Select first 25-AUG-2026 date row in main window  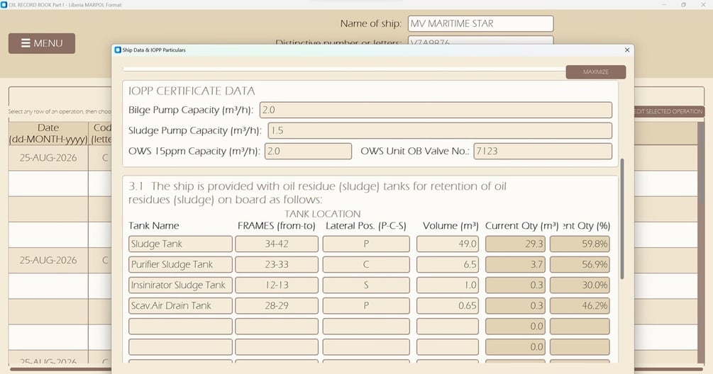click(48, 158)
